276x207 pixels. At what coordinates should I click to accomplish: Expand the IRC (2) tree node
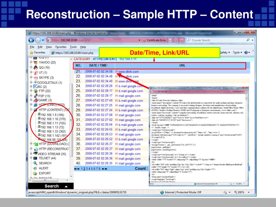tap(31, 87)
